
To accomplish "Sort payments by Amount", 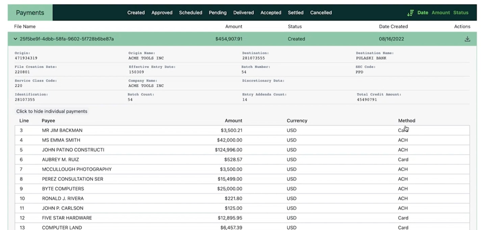I will 440,12.
